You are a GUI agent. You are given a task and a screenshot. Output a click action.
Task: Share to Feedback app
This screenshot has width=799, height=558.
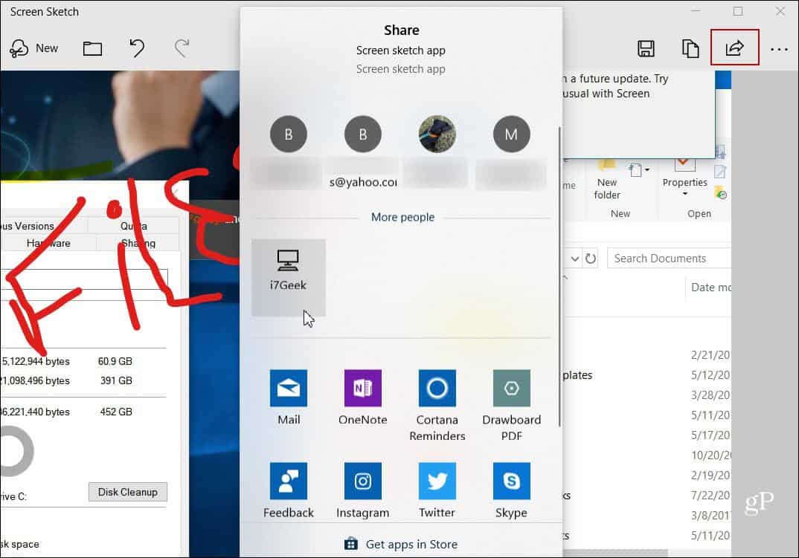(289, 490)
